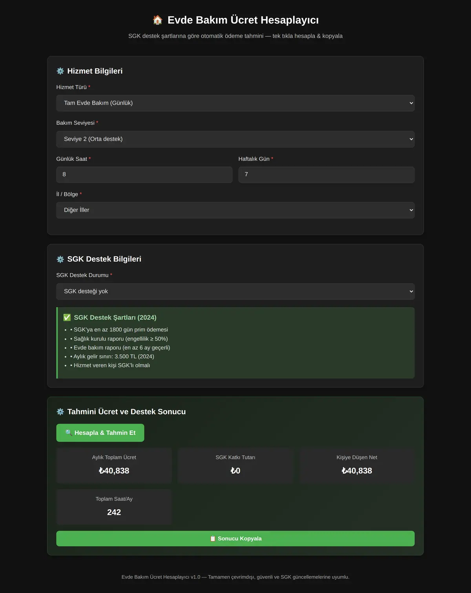Click the gear icon next to SGK Destek Bilgileri

60,259
